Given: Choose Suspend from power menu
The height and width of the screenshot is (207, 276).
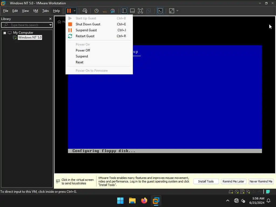Looking at the screenshot, I should (x=99, y=56).
